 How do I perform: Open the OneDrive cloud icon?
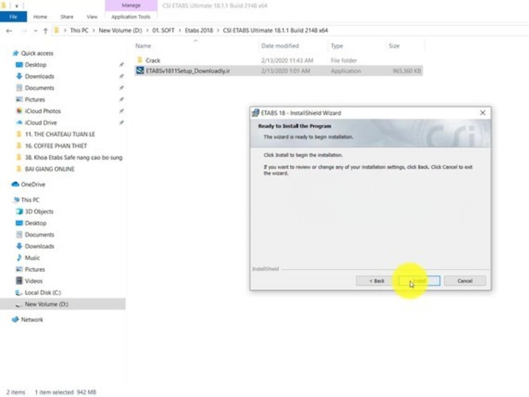(x=15, y=185)
